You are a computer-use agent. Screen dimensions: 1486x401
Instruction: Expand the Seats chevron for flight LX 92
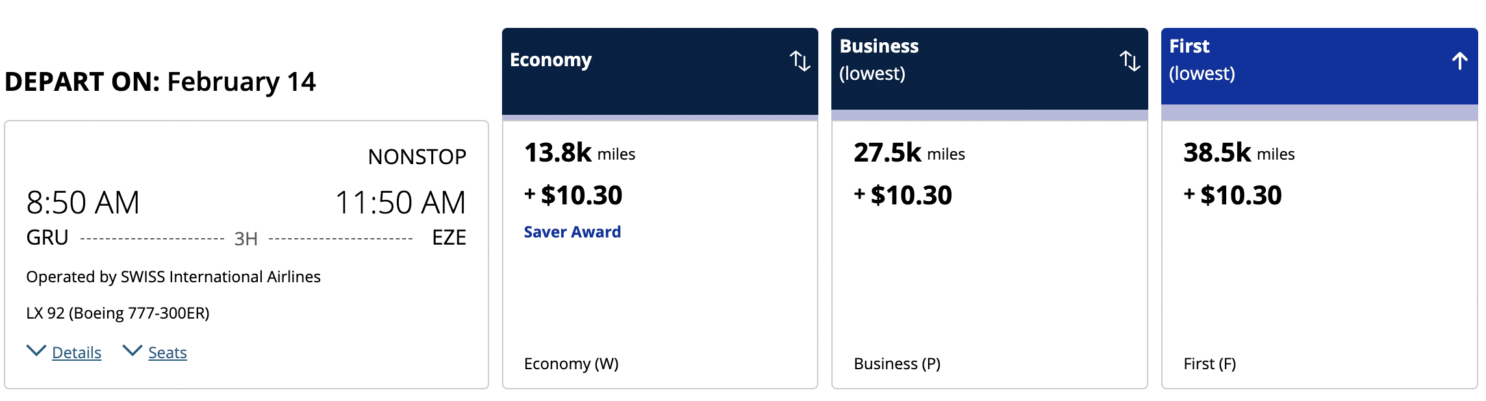point(132,351)
